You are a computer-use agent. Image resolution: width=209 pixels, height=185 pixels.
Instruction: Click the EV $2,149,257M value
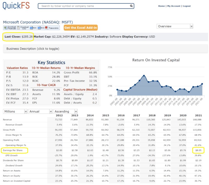coord(85,37)
